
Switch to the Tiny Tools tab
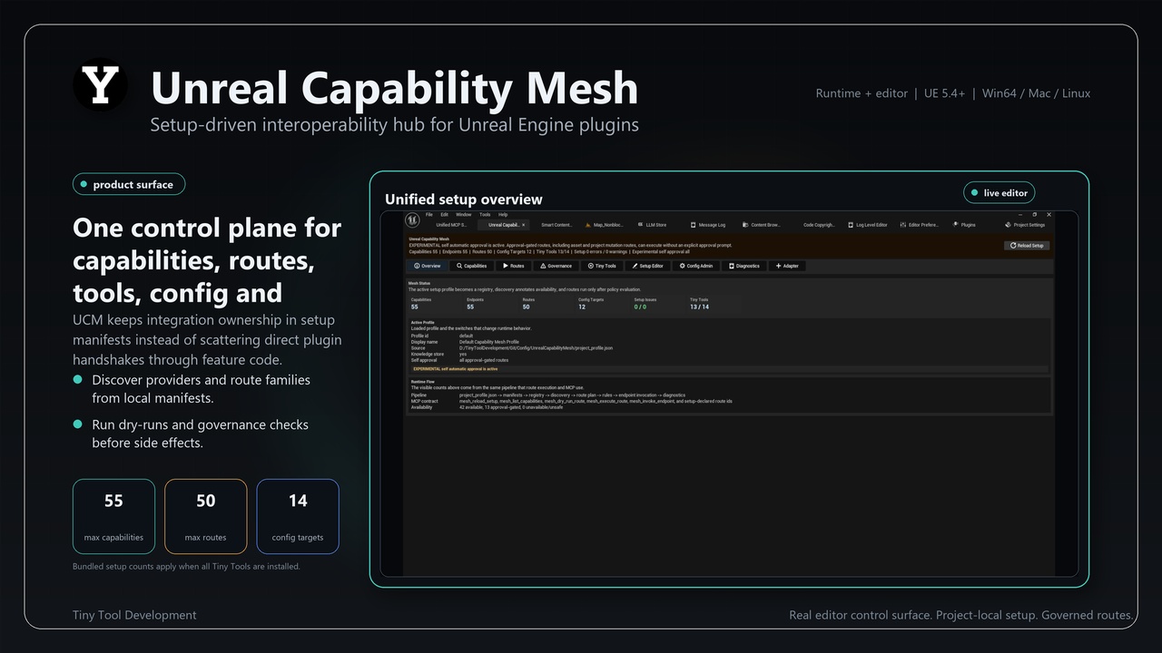(x=602, y=266)
